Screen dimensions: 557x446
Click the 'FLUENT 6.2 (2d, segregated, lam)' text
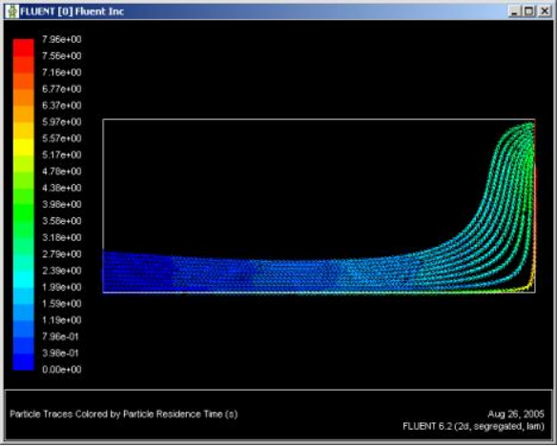[x=473, y=426]
